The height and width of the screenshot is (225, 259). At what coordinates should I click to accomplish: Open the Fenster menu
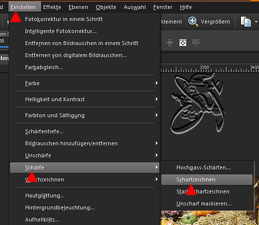tap(163, 7)
